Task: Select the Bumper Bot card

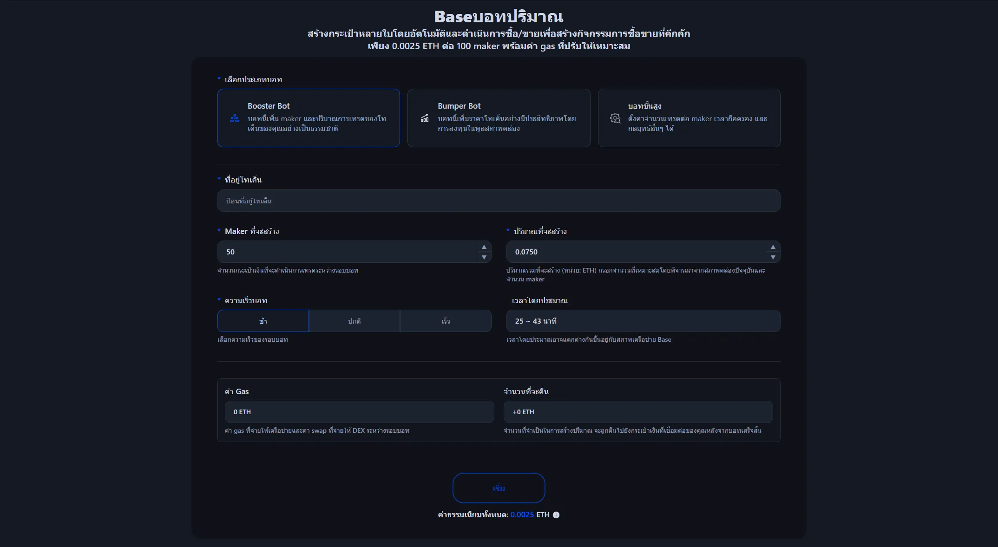Action: click(499, 118)
